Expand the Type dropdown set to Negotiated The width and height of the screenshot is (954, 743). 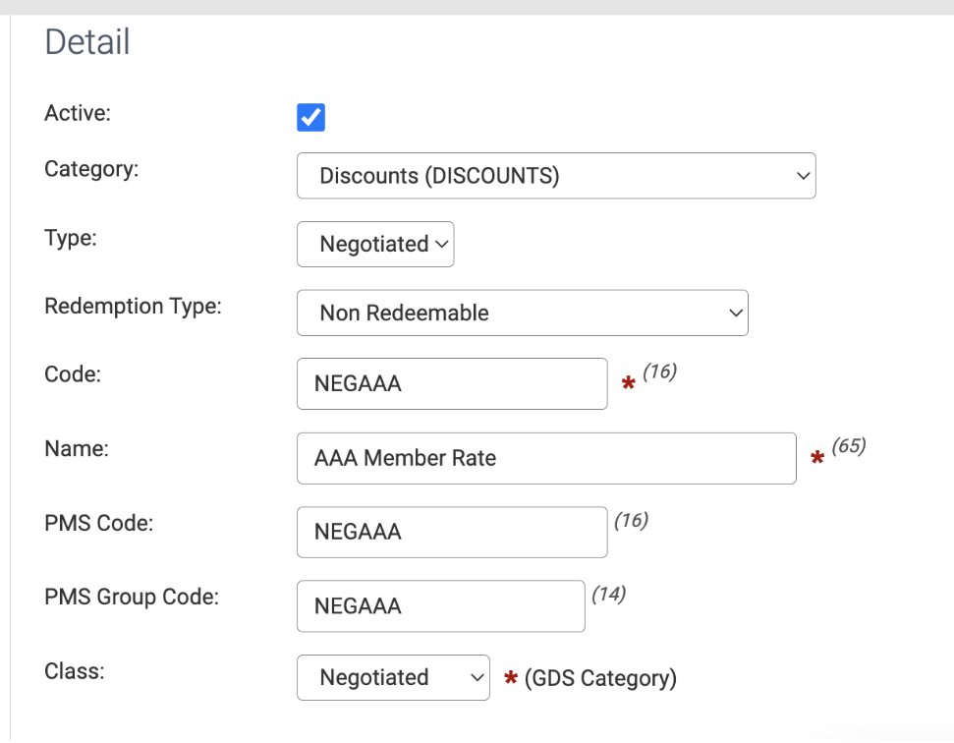(x=375, y=244)
